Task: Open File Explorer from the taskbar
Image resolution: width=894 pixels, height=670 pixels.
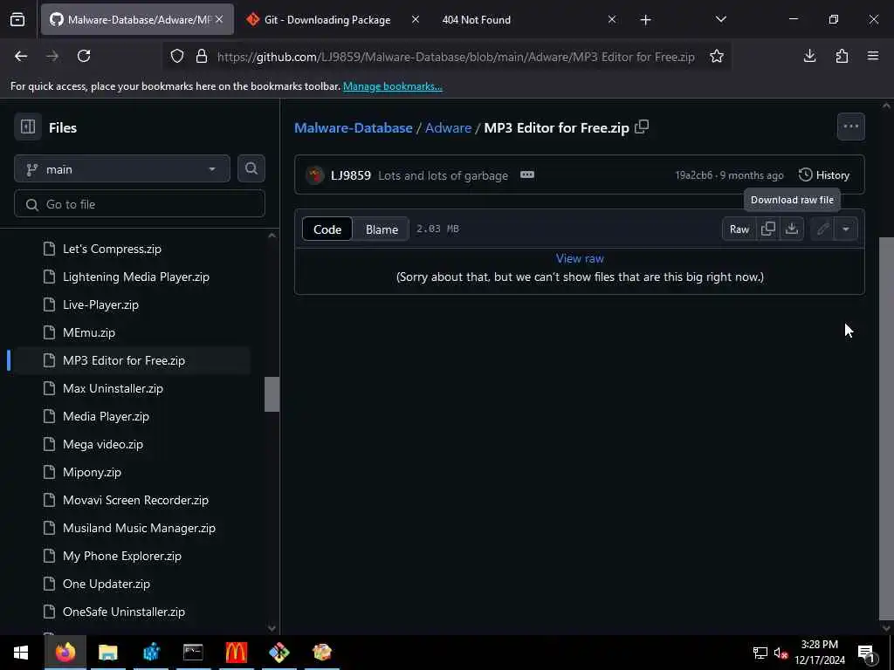Action: point(107,653)
